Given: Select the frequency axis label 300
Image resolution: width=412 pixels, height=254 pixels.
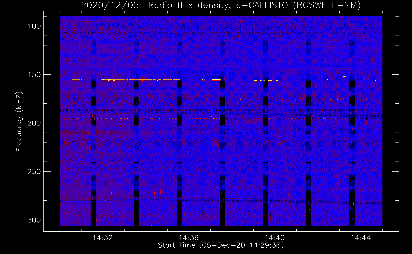Looking at the screenshot, I should coord(34,220).
